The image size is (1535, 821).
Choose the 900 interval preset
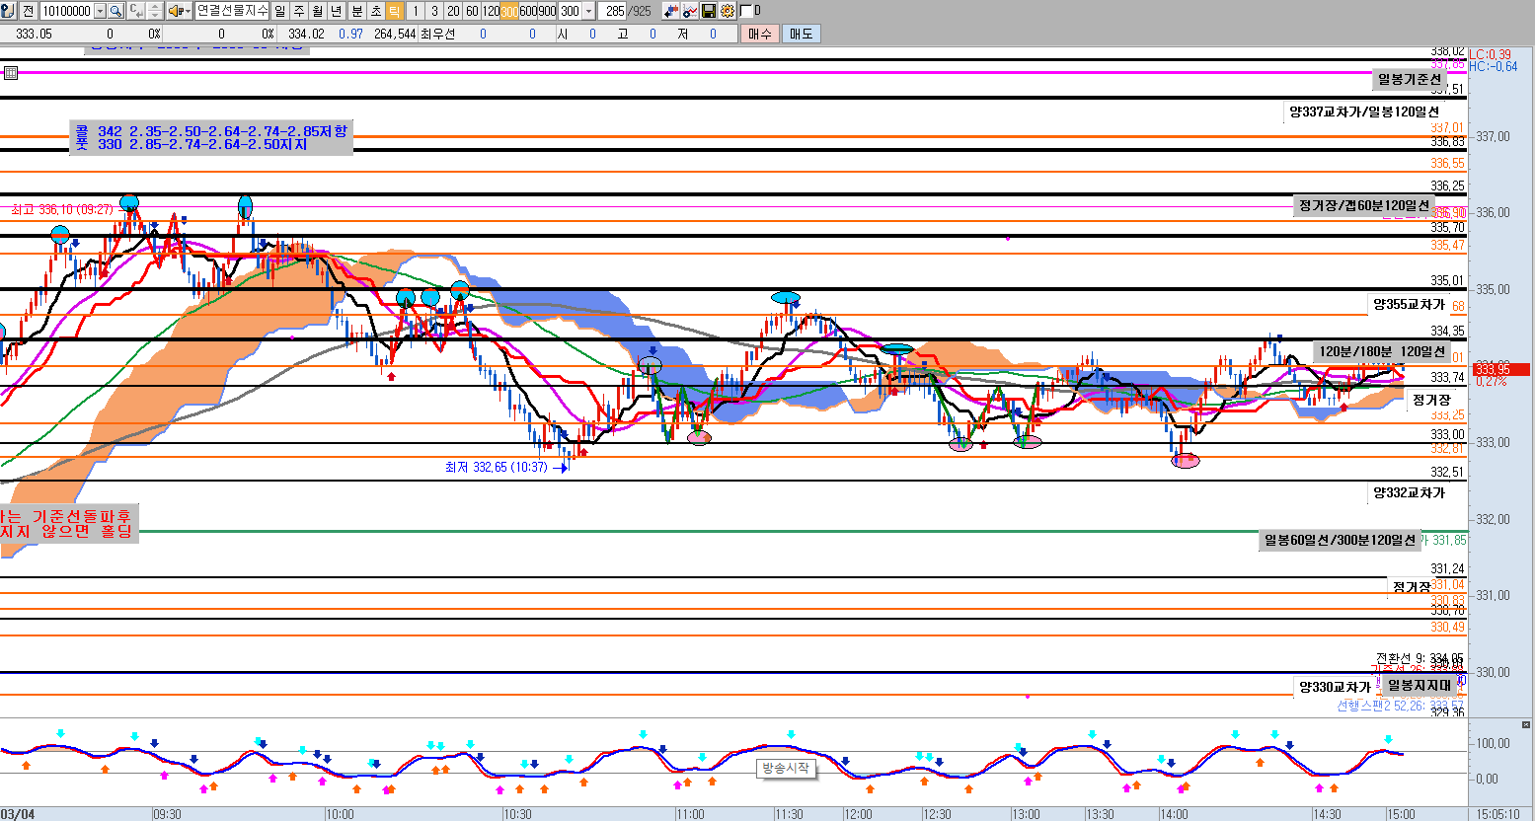click(547, 11)
